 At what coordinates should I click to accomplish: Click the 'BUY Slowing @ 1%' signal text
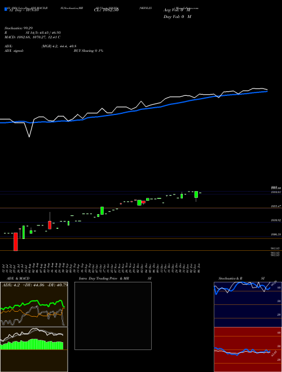(x=89, y=51)
